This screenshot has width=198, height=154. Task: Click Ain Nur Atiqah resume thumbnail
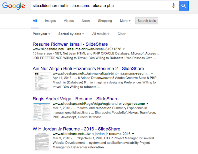click(x=42, y=81)
